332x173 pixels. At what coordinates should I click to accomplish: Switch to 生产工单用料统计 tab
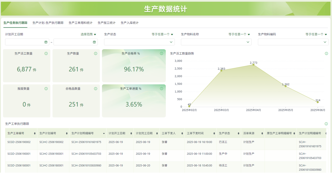[81, 23]
